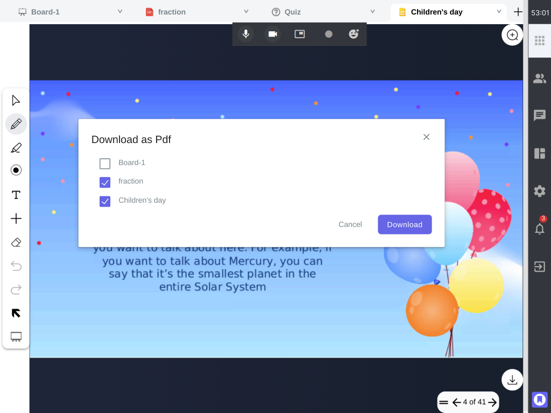Mute the microphone
Image resolution: width=551 pixels, height=413 pixels.
click(x=246, y=34)
